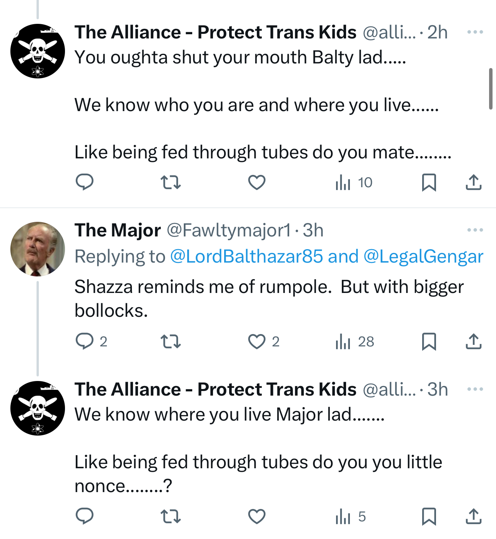Like the "Balty lad" tweet
496x539 pixels.
click(257, 182)
